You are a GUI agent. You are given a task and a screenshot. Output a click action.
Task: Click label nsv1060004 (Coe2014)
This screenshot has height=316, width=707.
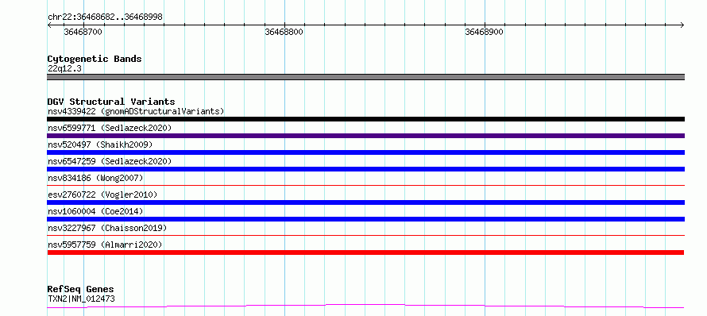tap(95, 211)
